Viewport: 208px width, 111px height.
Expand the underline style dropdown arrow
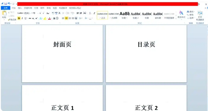[28, 18]
